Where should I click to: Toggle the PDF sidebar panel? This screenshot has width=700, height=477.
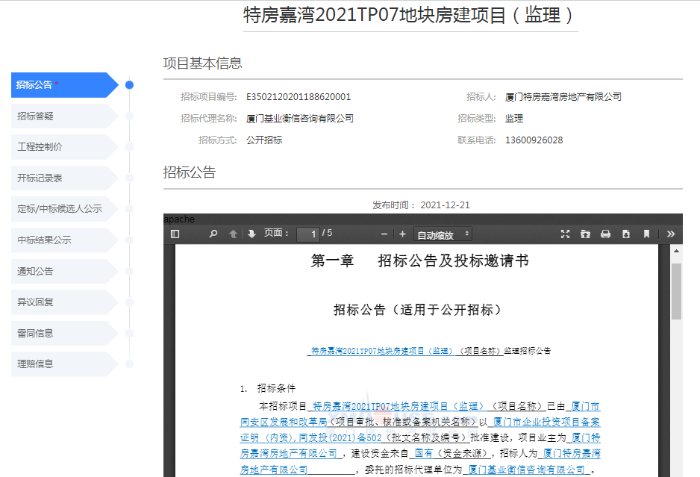point(175,234)
